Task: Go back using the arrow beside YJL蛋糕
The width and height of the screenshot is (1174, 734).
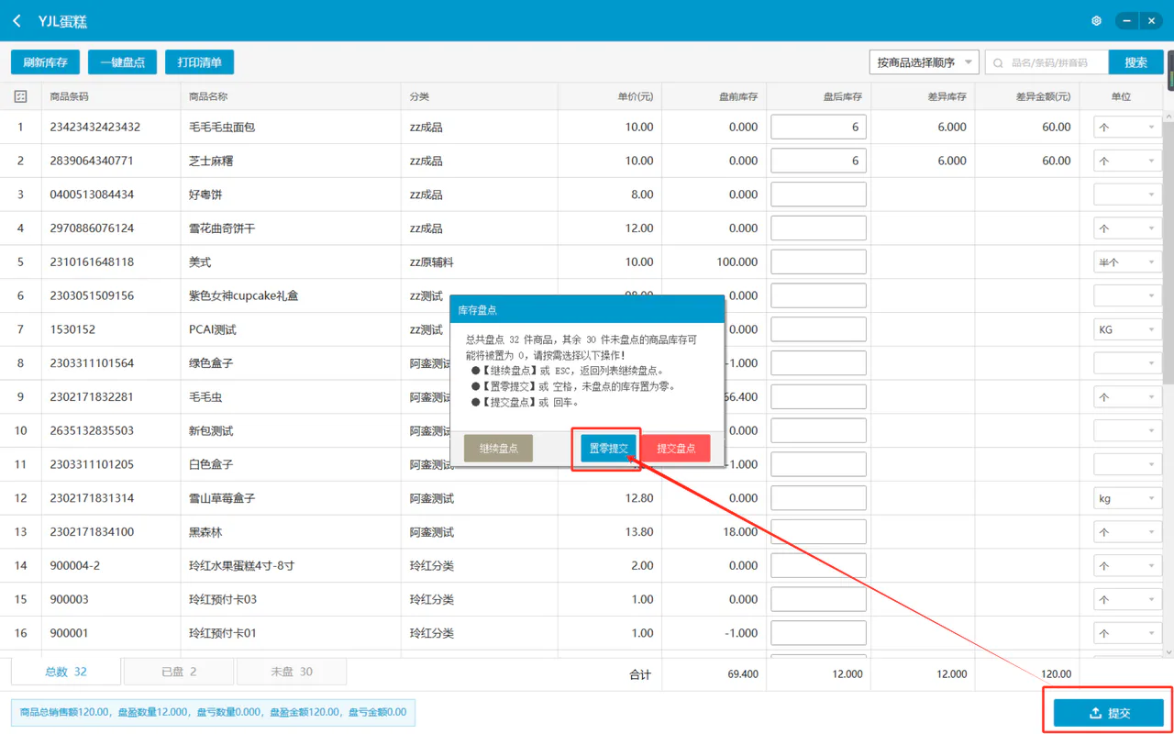Action: pyautogui.click(x=17, y=20)
